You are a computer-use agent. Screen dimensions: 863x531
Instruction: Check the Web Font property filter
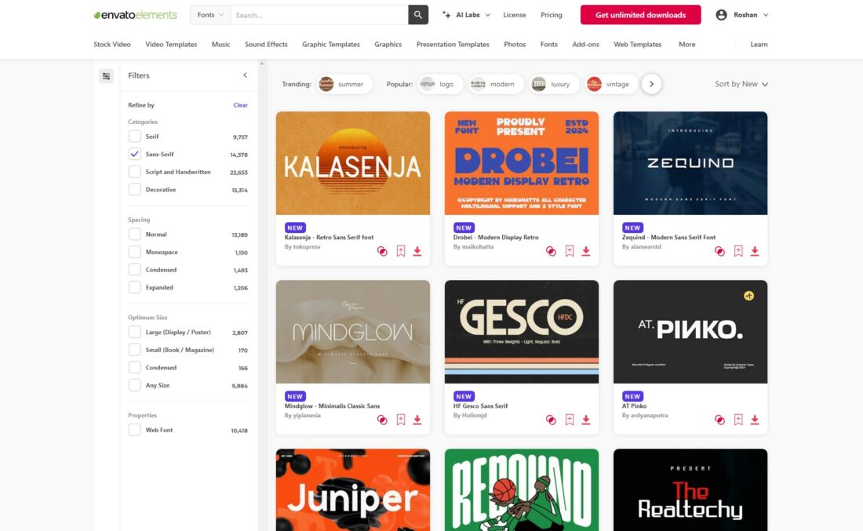pyautogui.click(x=134, y=430)
